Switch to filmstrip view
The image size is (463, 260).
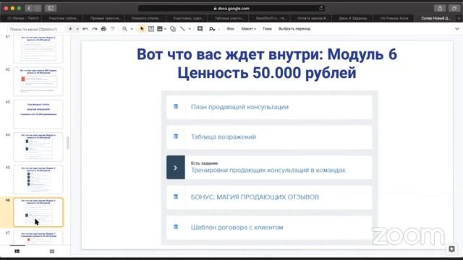click(x=17, y=251)
